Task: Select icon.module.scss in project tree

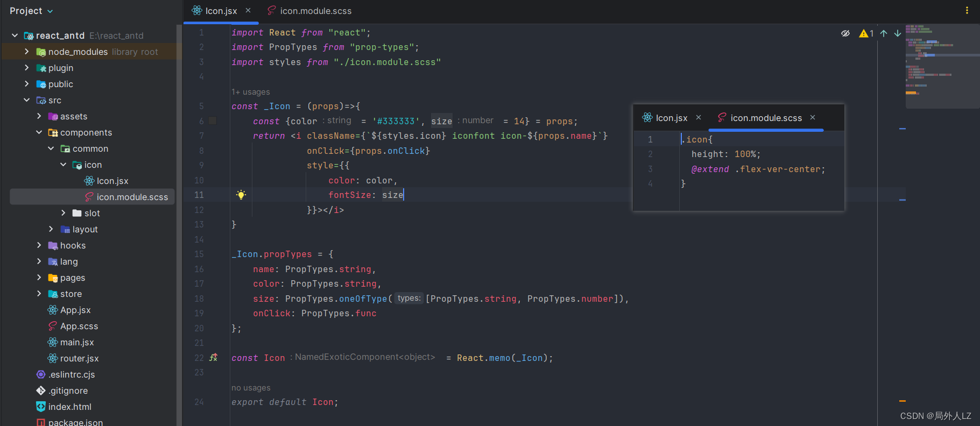Action: (x=93, y=197)
